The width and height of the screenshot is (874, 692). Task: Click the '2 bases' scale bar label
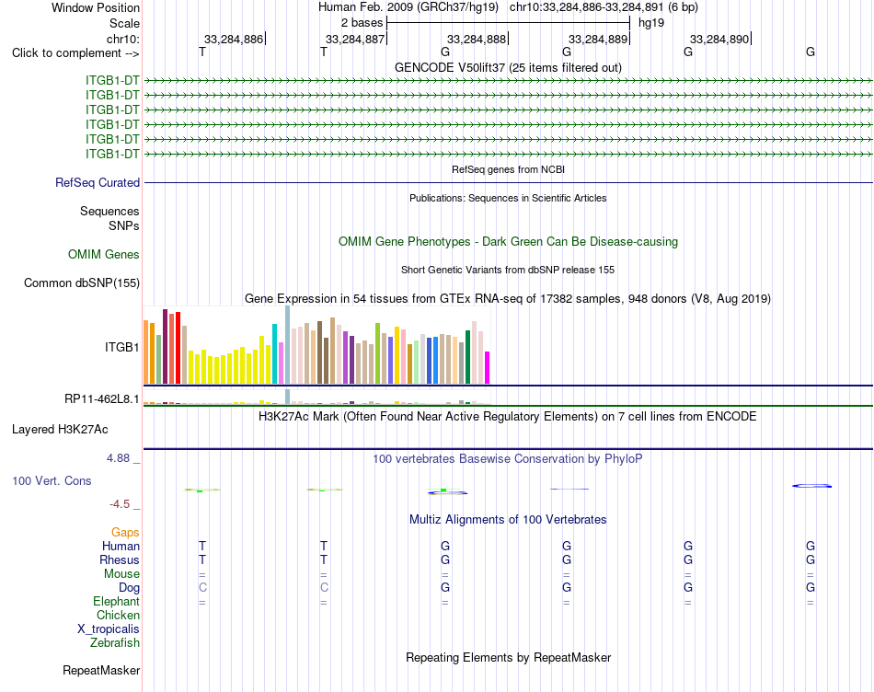pos(362,23)
